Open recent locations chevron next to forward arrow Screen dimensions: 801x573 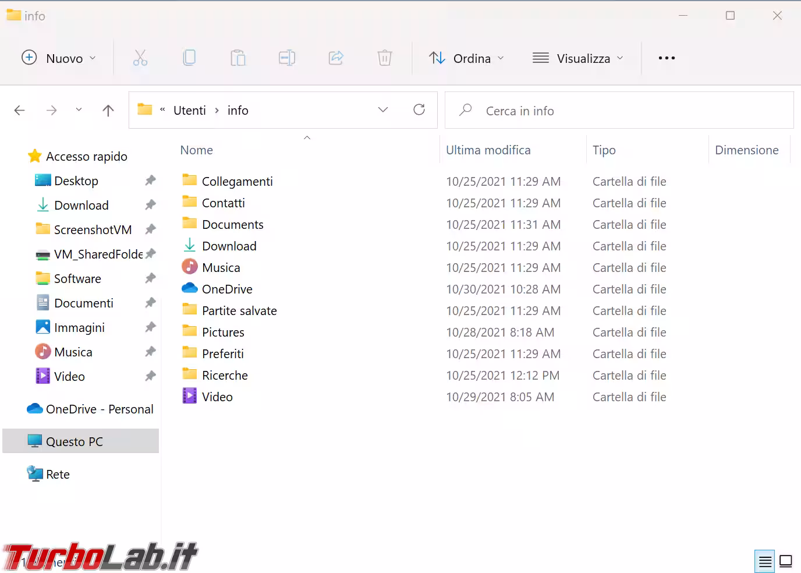79,109
